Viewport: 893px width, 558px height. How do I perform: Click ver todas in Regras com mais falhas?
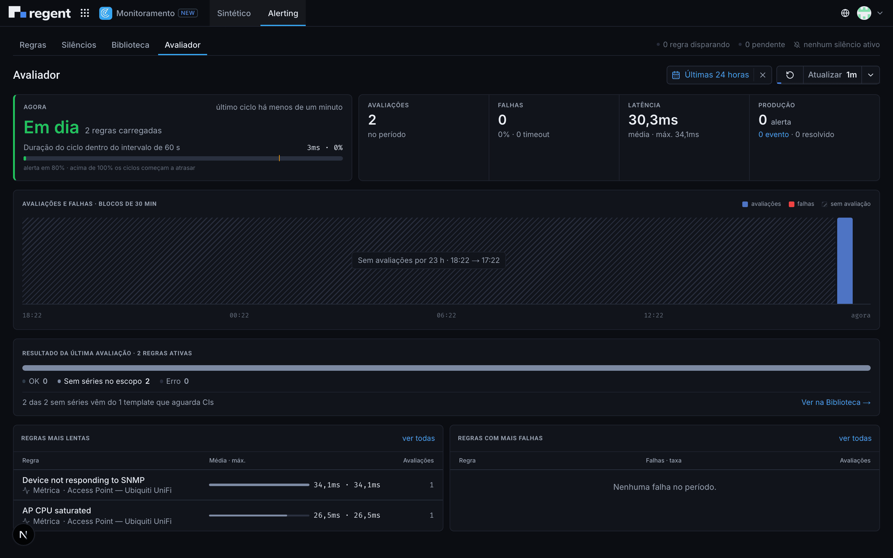click(x=855, y=438)
